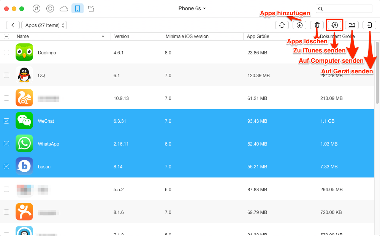Click the add apps plus button
380x236 pixels.
[299, 25]
